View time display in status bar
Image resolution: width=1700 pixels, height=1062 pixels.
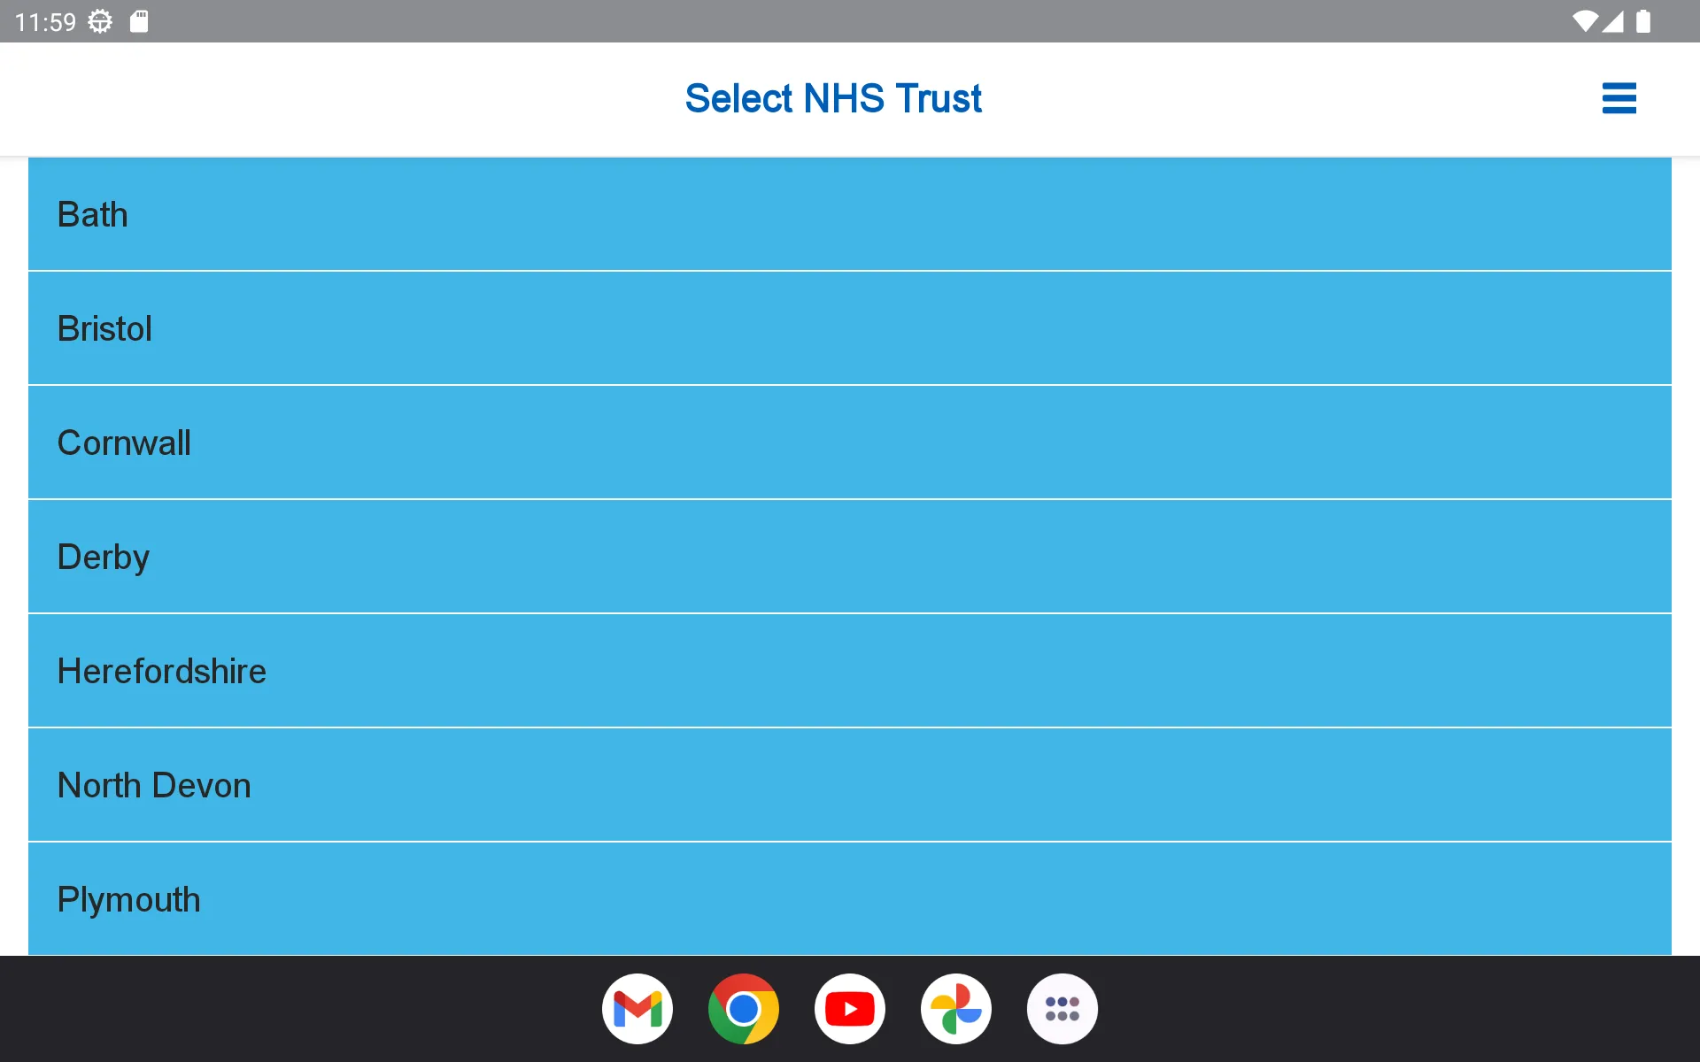coord(44,21)
